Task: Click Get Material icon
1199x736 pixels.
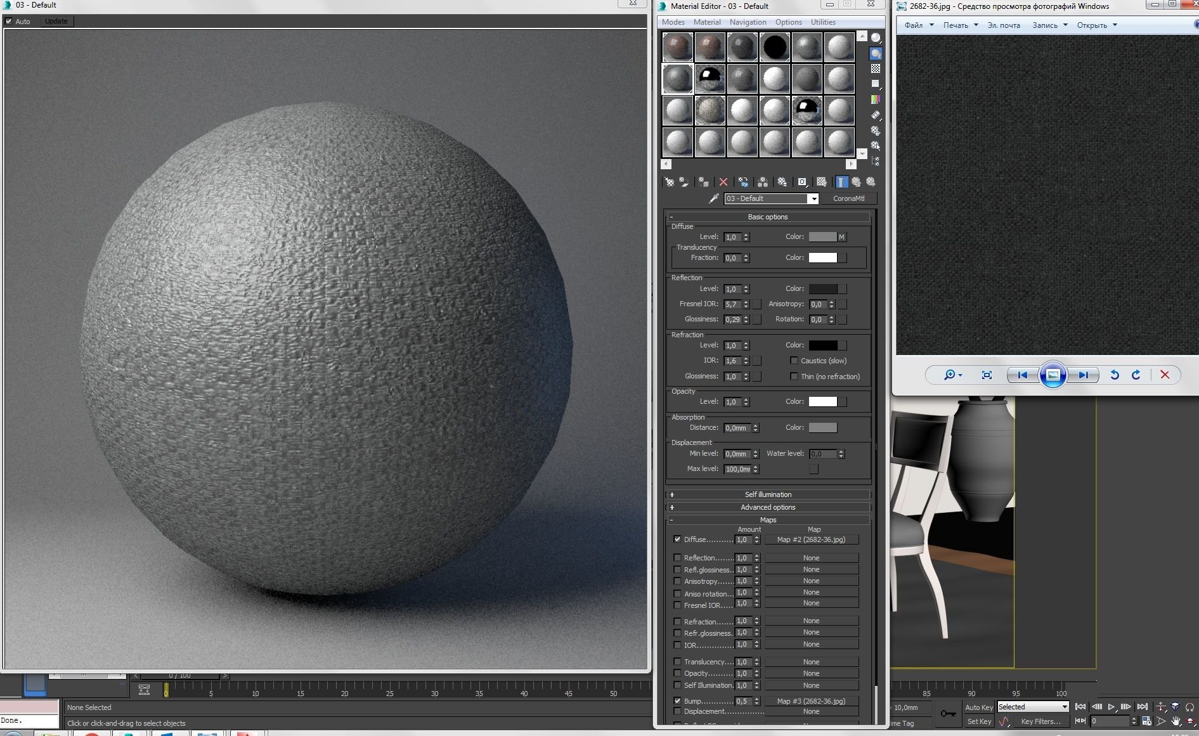Action: (669, 182)
